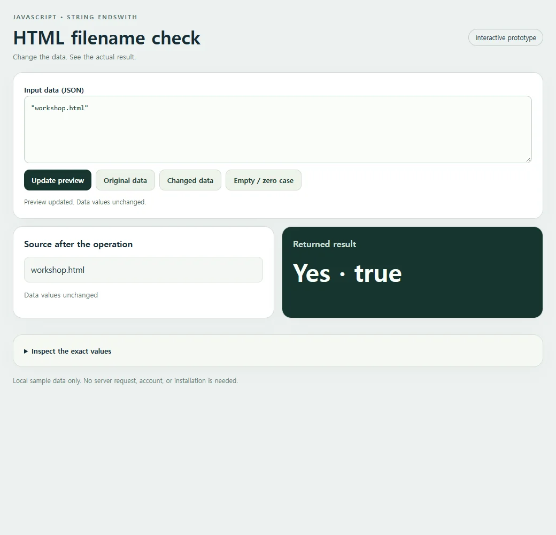Viewport: 556px width, 535px height.
Task: Click the Input data (JSON) label
Action: 54,90
